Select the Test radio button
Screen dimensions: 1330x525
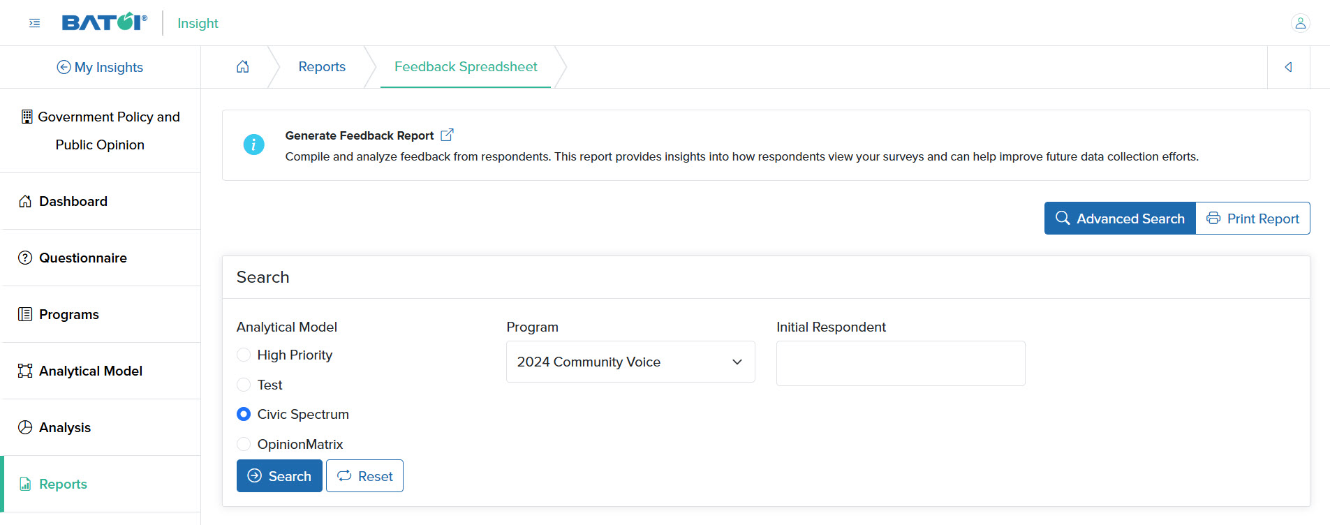pos(244,385)
